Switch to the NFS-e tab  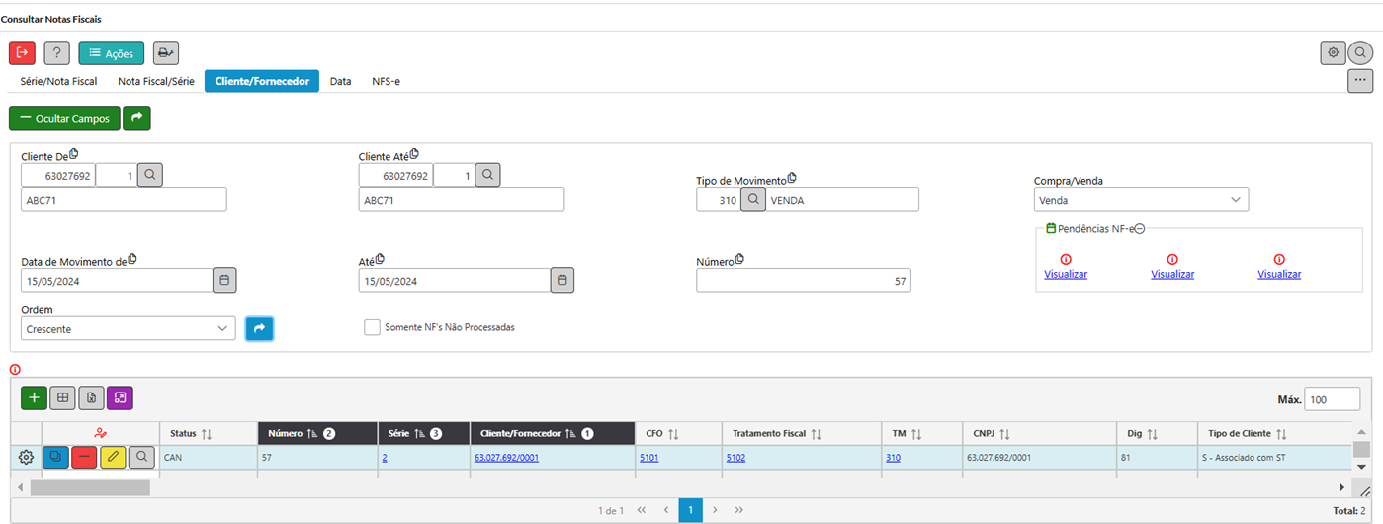pyautogui.click(x=386, y=81)
